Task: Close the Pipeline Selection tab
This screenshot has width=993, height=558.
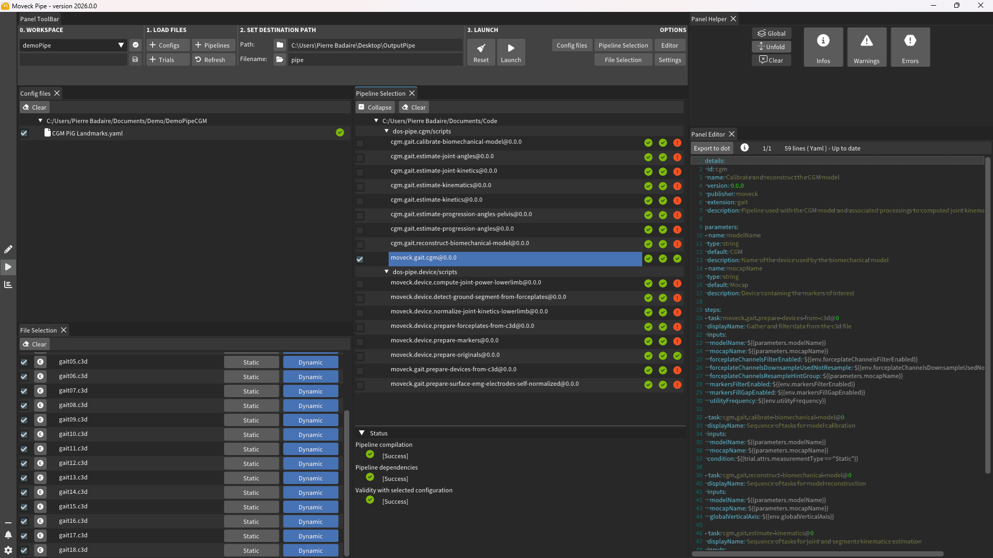Action: click(x=412, y=93)
